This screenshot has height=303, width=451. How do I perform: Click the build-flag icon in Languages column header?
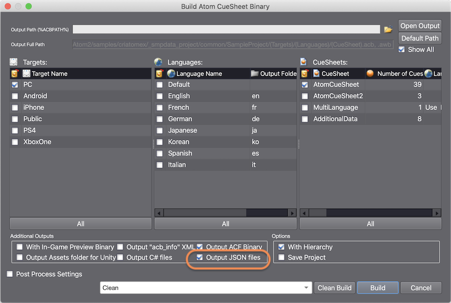pyautogui.click(x=160, y=73)
